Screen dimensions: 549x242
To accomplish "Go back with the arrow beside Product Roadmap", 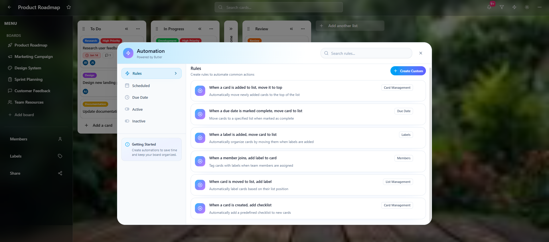I will [9, 7].
